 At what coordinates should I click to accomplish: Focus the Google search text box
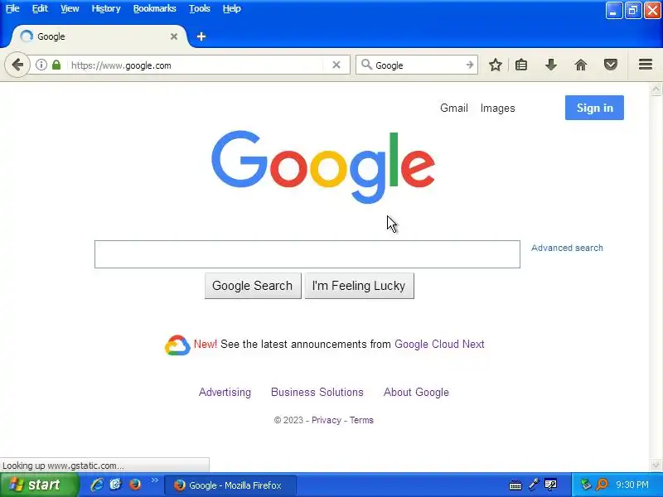click(307, 254)
